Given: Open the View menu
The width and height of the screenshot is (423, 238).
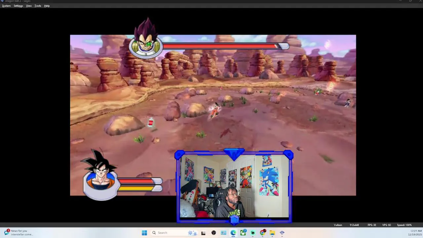Looking at the screenshot, I should click(x=29, y=6).
